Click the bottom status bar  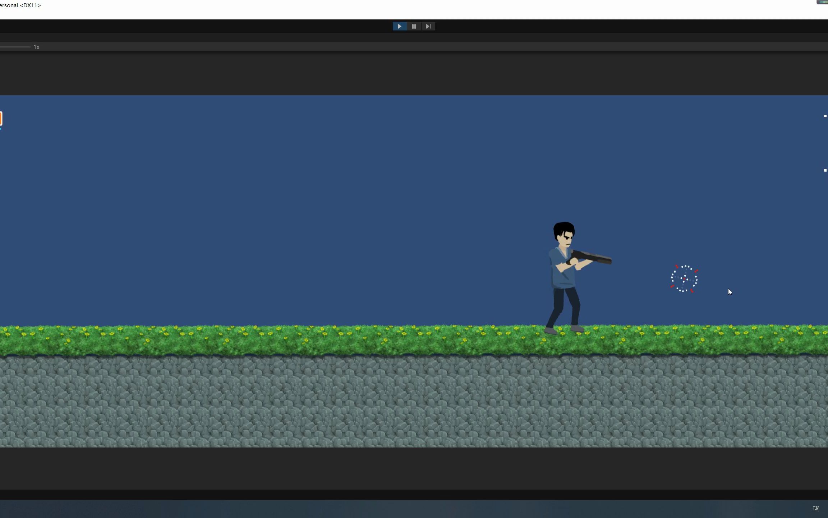(x=413, y=508)
